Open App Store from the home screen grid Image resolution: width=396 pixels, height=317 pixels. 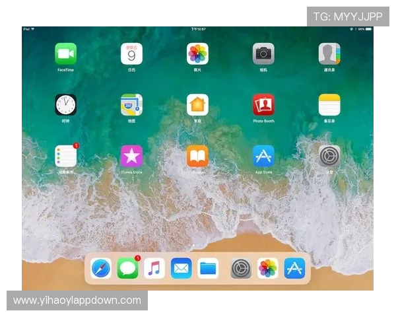click(x=263, y=157)
